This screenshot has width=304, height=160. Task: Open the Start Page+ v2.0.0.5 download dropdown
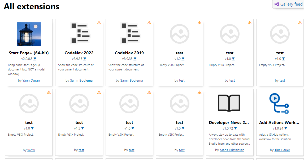[35, 59]
